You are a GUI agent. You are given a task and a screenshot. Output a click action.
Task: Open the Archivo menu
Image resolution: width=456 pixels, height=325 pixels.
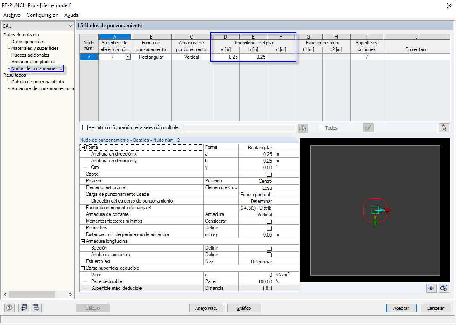[x=12, y=15]
